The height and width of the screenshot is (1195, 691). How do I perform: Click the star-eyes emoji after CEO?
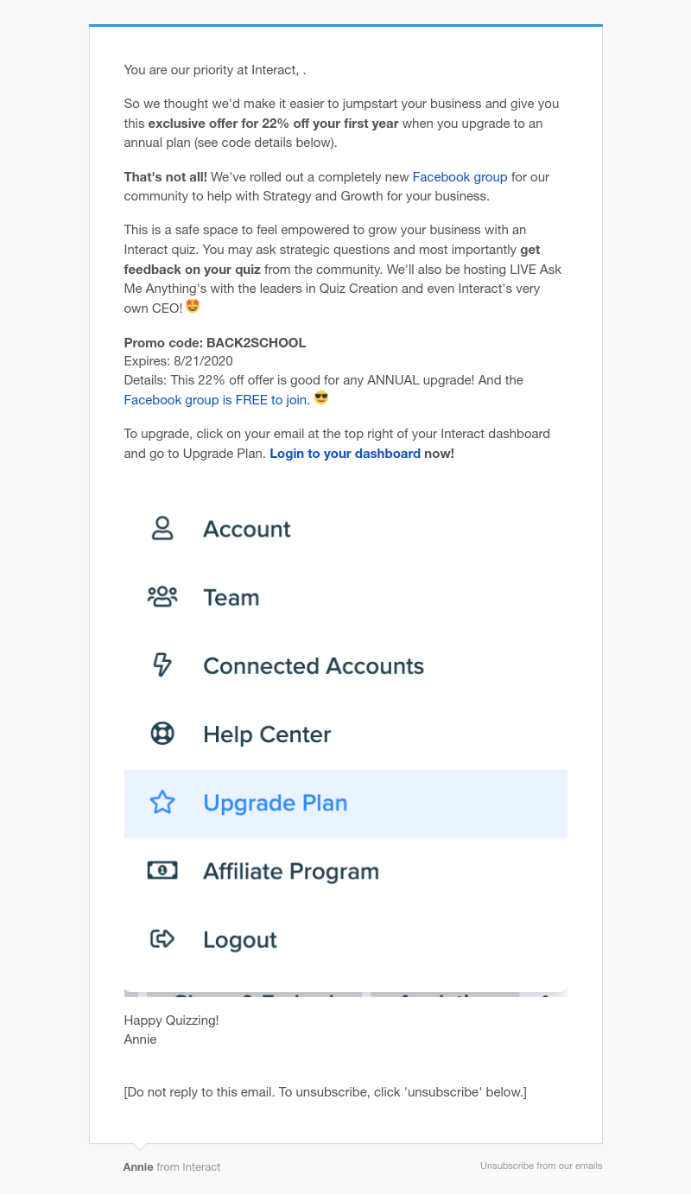pos(193,306)
